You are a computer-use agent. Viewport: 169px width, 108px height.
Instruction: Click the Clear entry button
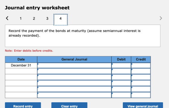pyautogui.click(x=69, y=105)
